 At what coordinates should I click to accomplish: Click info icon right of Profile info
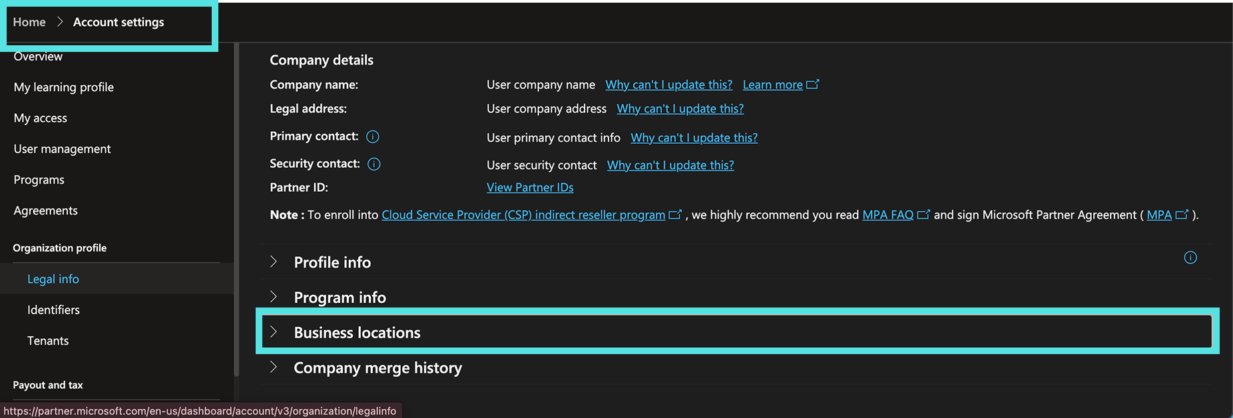(x=1190, y=258)
